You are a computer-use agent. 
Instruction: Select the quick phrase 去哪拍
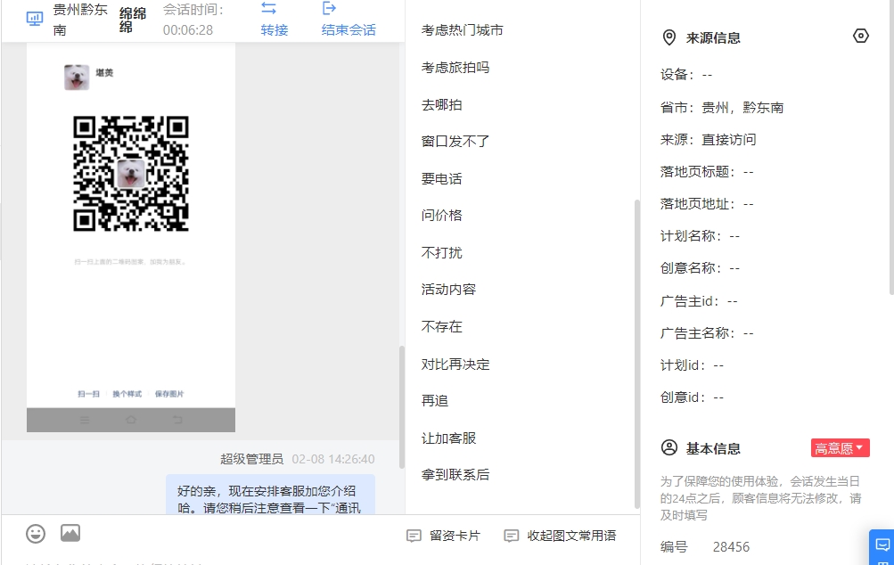click(442, 105)
